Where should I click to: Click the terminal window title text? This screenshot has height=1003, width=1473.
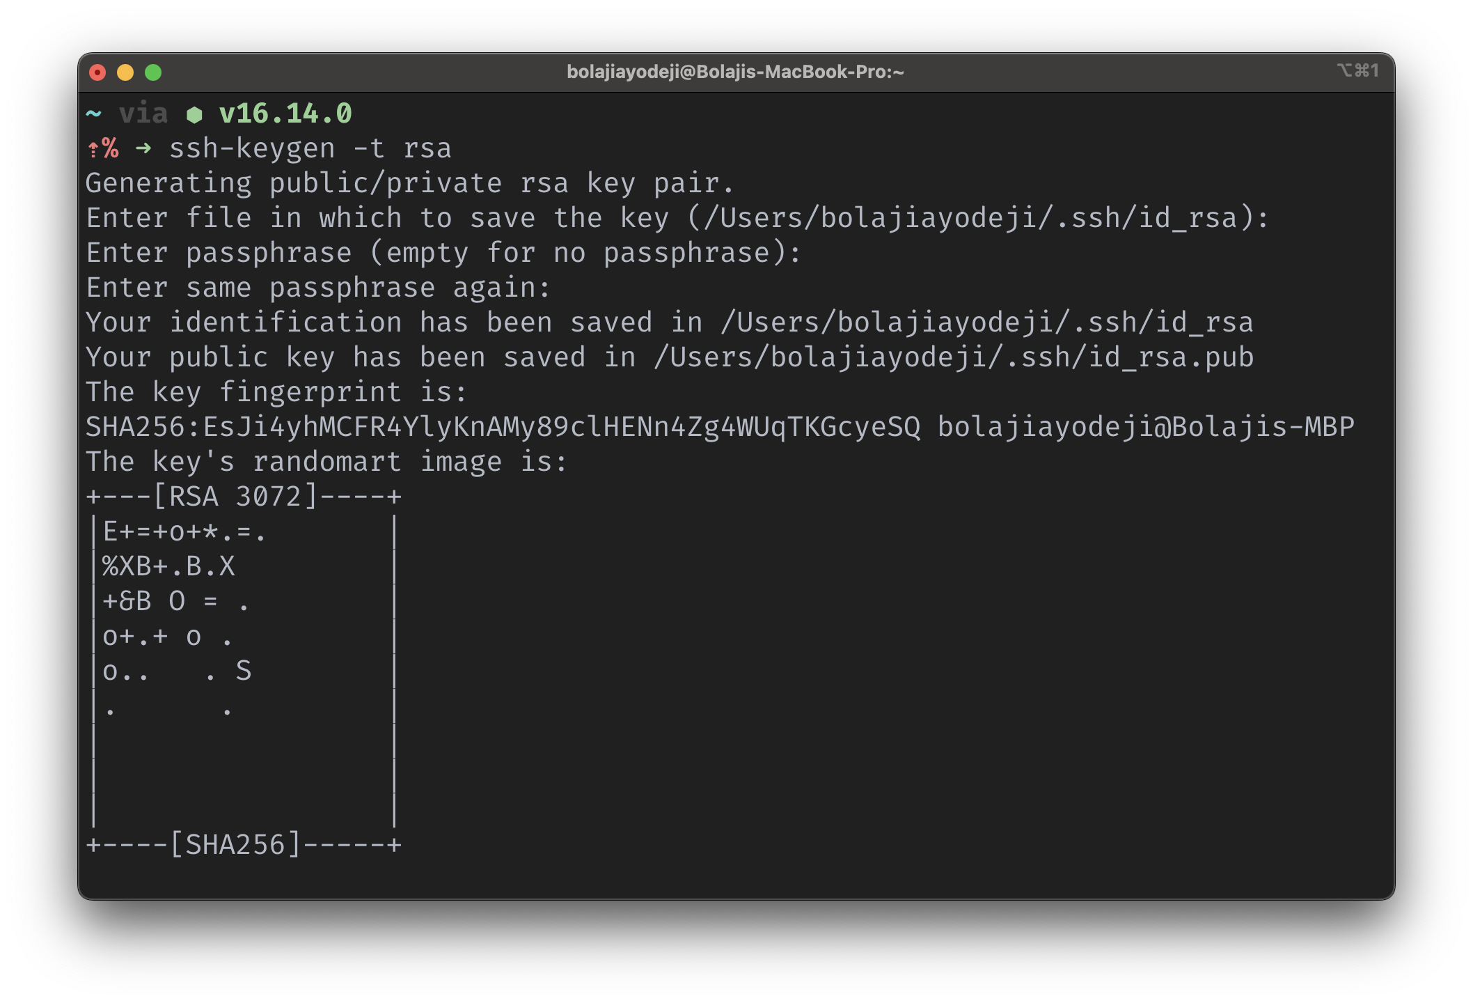click(735, 72)
